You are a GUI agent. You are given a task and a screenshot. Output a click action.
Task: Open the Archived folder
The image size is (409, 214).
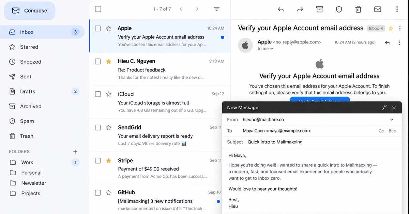(42, 106)
